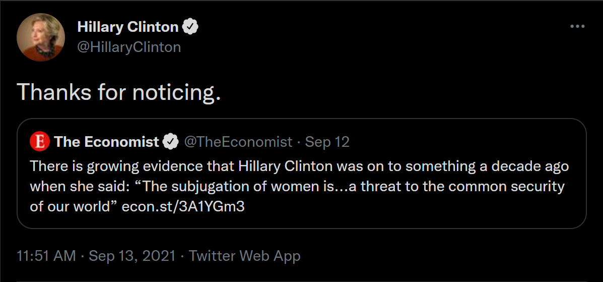The height and width of the screenshot is (282, 603).
Task: Open the Twitter Web App source link
Action: coord(244,256)
